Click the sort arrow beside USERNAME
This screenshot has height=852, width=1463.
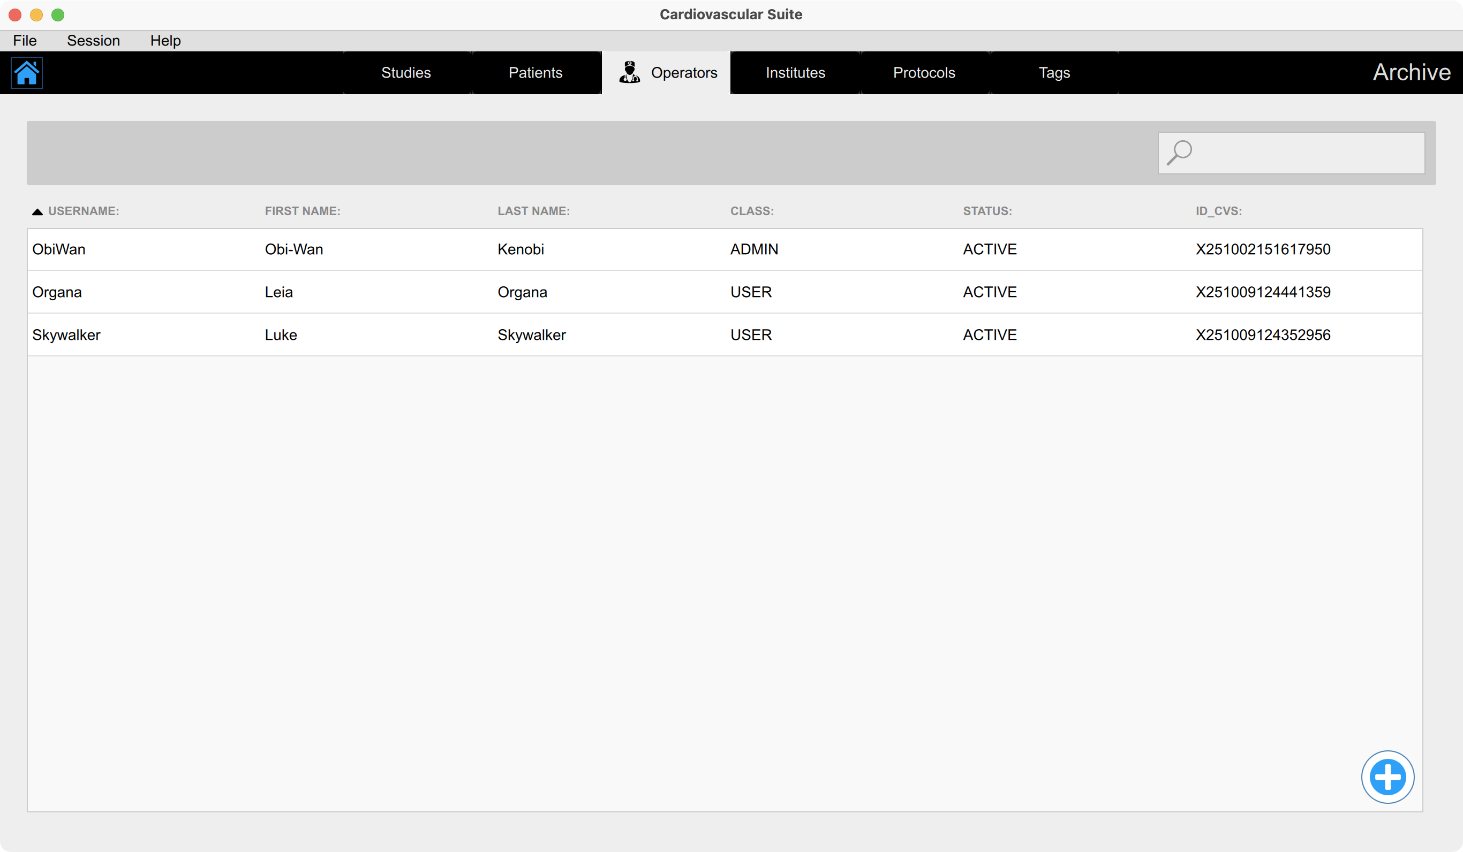point(37,211)
